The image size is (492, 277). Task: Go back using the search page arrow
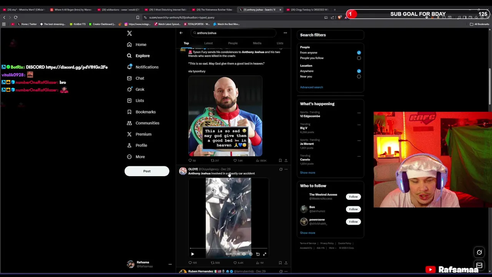181,33
